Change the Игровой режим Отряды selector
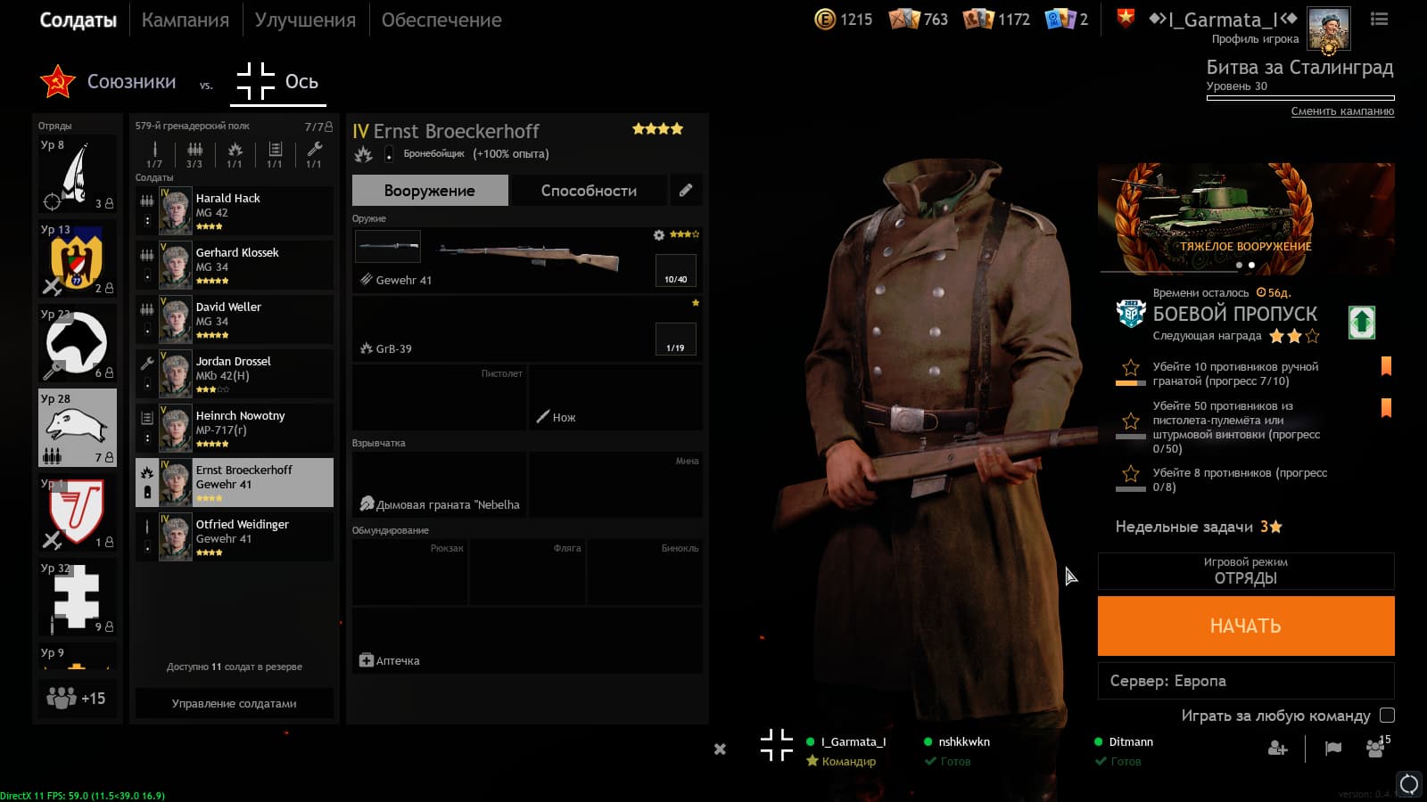Viewport: 1427px width, 802px height. tap(1246, 571)
